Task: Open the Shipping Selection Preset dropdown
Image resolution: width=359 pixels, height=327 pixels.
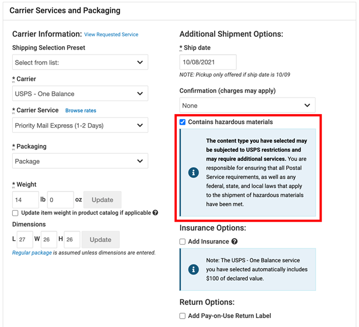Action: pyautogui.click(x=80, y=62)
